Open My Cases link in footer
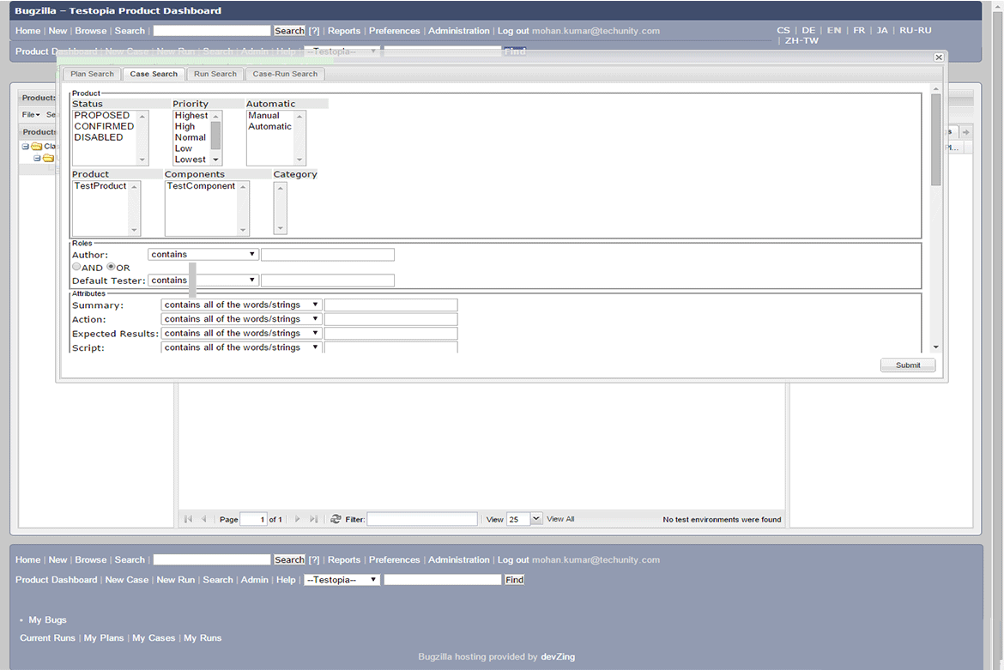 [154, 638]
